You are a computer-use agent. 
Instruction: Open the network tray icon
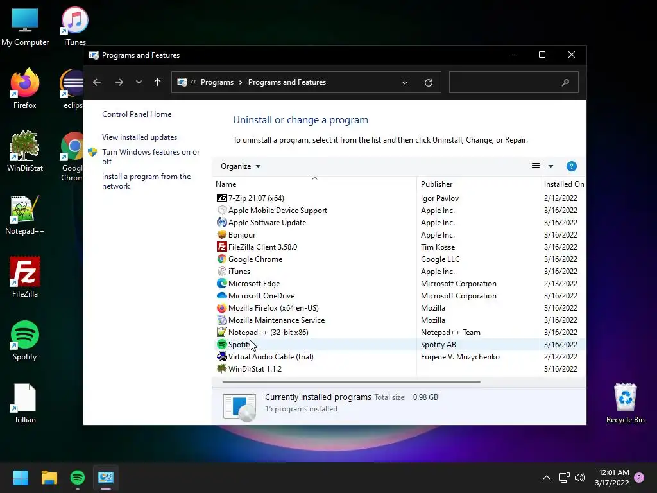pyautogui.click(x=564, y=478)
